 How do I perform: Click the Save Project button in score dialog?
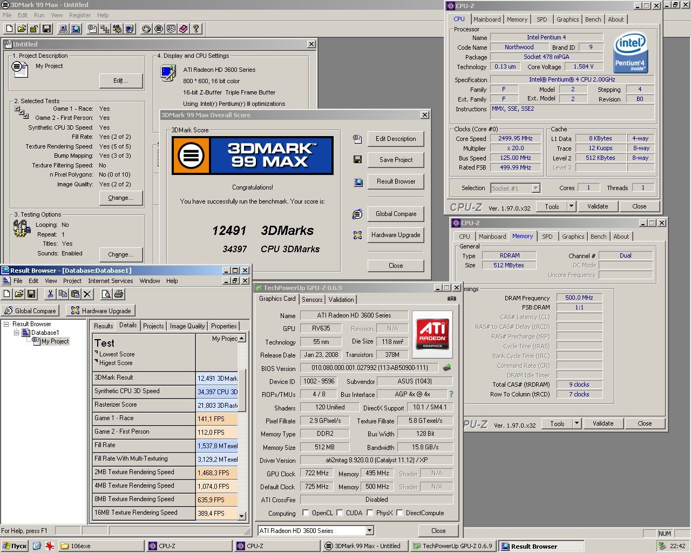(396, 160)
